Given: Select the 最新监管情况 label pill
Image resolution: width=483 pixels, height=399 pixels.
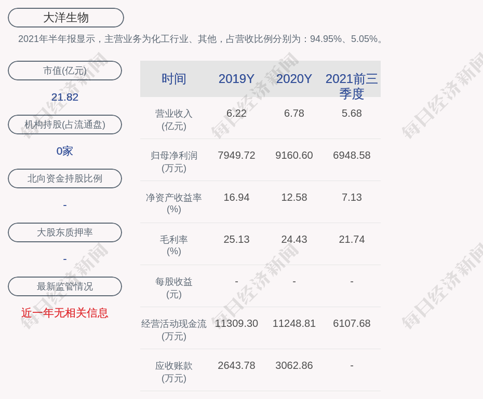Looking at the screenshot, I should [65, 286].
